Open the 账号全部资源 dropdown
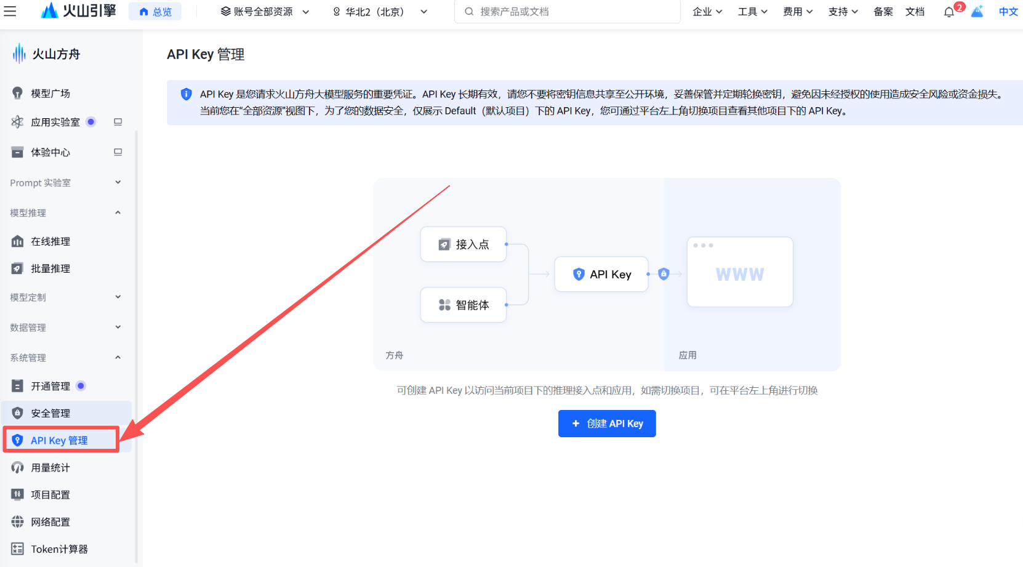The image size is (1023, 567). [263, 11]
